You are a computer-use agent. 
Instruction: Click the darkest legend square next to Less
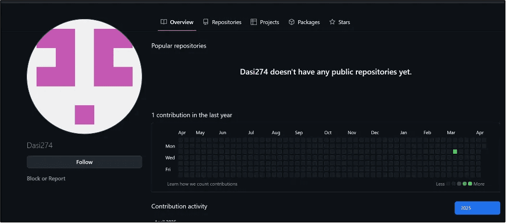point(448,184)
